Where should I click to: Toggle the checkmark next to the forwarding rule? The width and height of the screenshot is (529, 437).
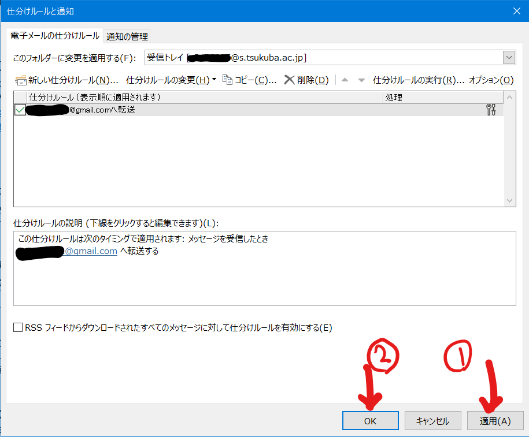coord(20,109)
